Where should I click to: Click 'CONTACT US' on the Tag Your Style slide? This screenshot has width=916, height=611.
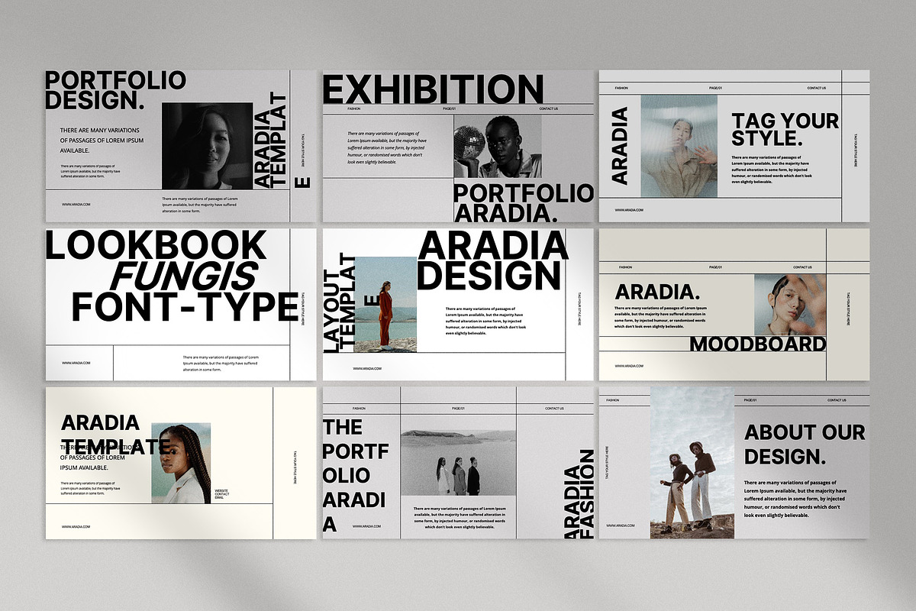817,88
